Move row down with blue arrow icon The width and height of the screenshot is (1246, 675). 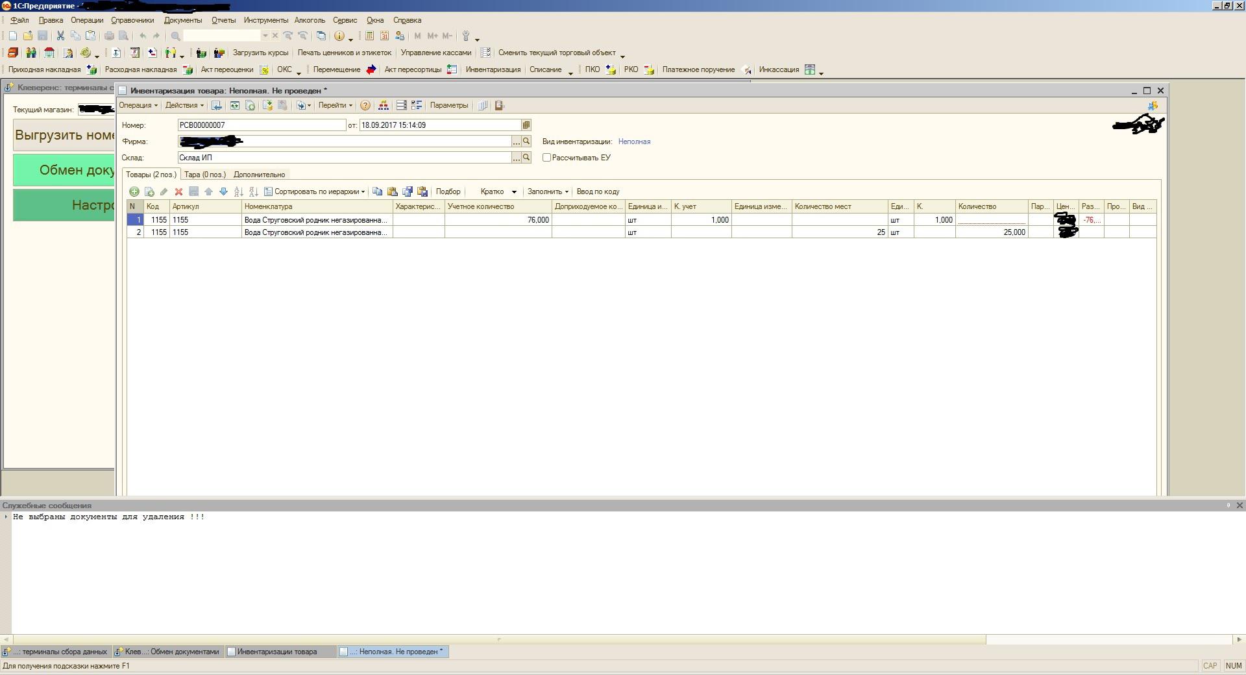[223, 191]
